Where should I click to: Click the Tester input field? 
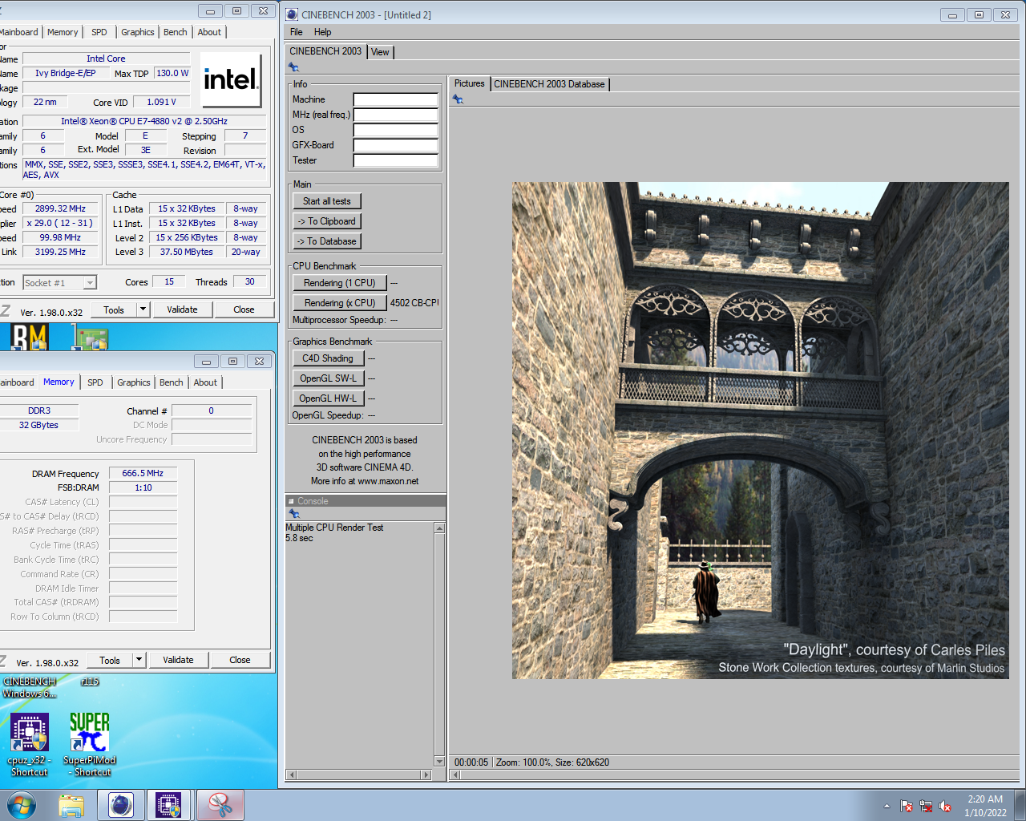[x=396, y=160]
